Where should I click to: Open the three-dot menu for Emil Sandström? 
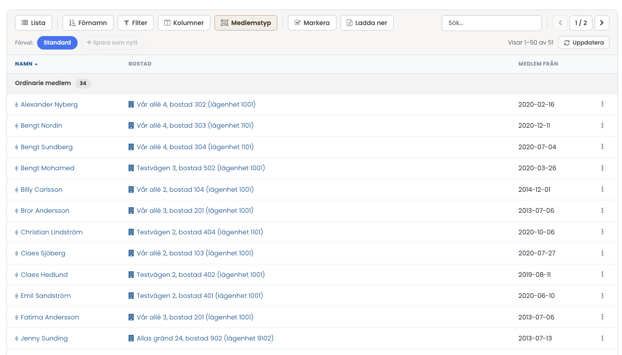pyautogui.click(x=602, y=296)
